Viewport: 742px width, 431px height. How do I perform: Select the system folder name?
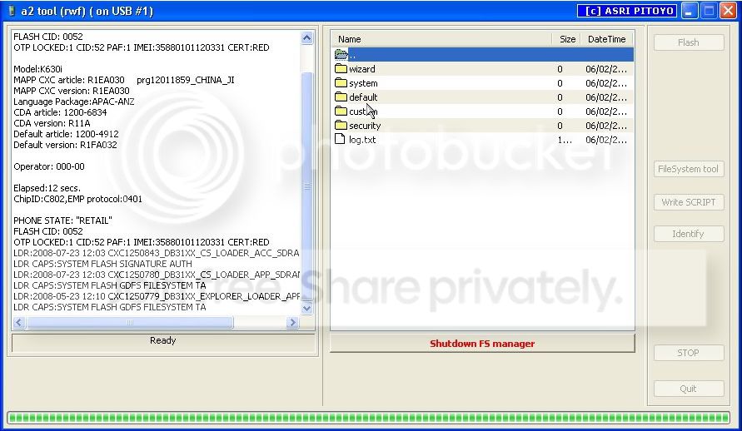click(363, 83)
